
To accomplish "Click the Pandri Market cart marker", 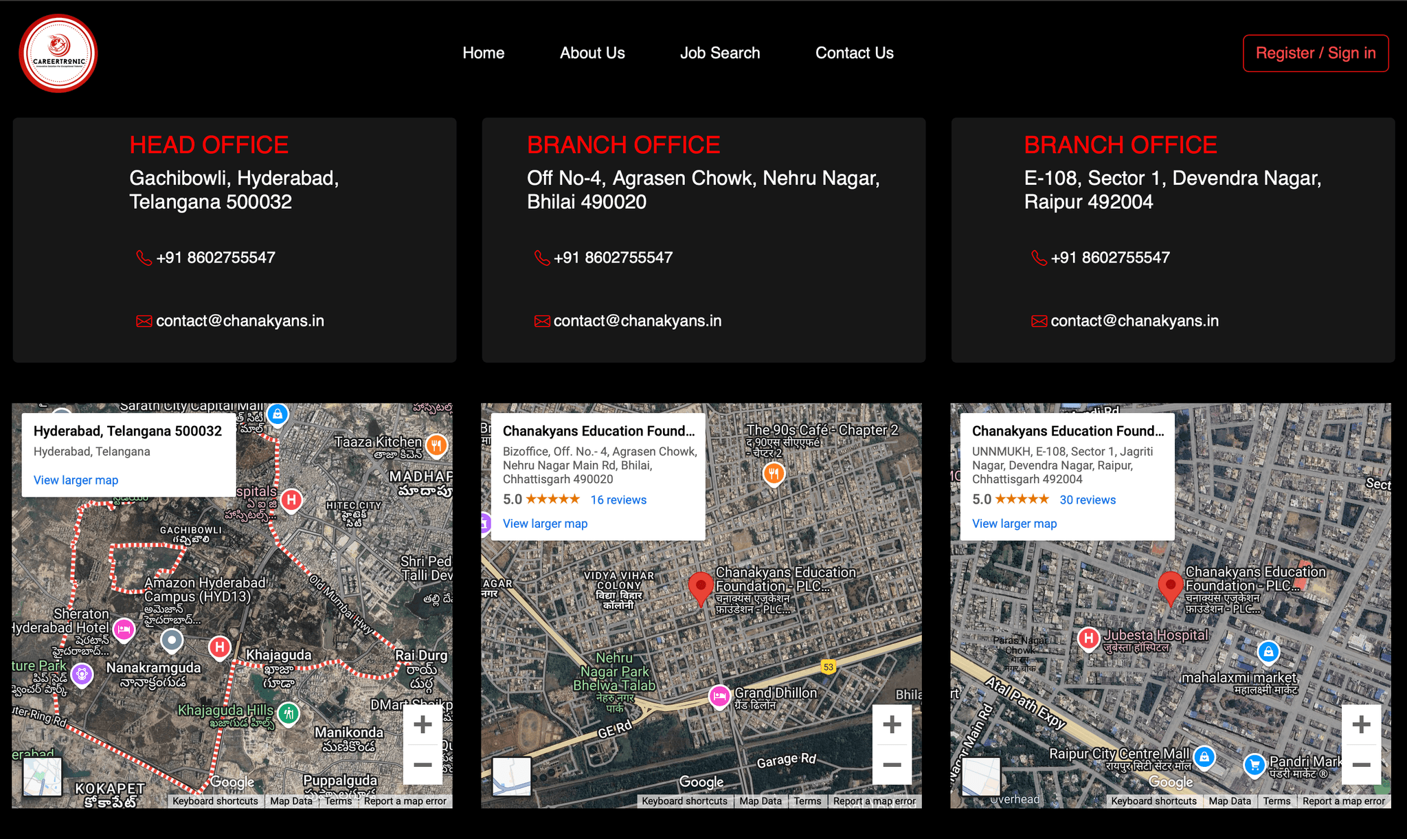I will (1254, 765).
